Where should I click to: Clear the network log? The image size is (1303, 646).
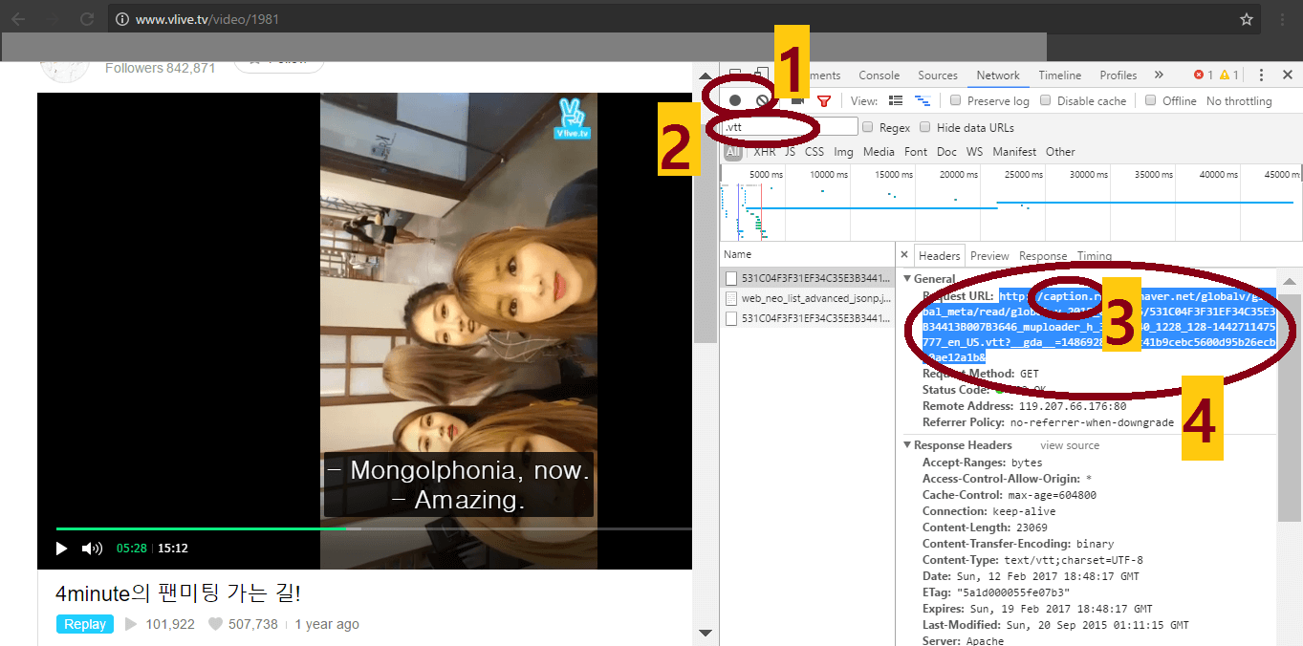point(762,100)
